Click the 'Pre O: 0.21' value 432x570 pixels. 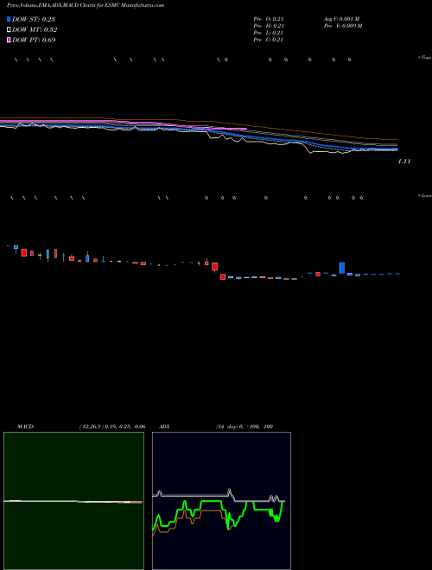[269, 19]
